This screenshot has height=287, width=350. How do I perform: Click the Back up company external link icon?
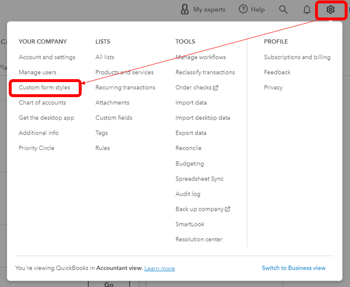tap(227, 209)
